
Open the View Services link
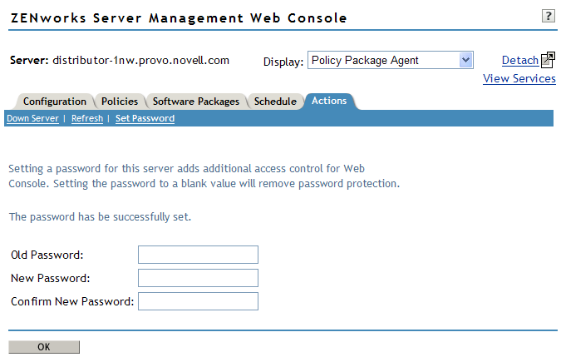[x=519, y=78]
